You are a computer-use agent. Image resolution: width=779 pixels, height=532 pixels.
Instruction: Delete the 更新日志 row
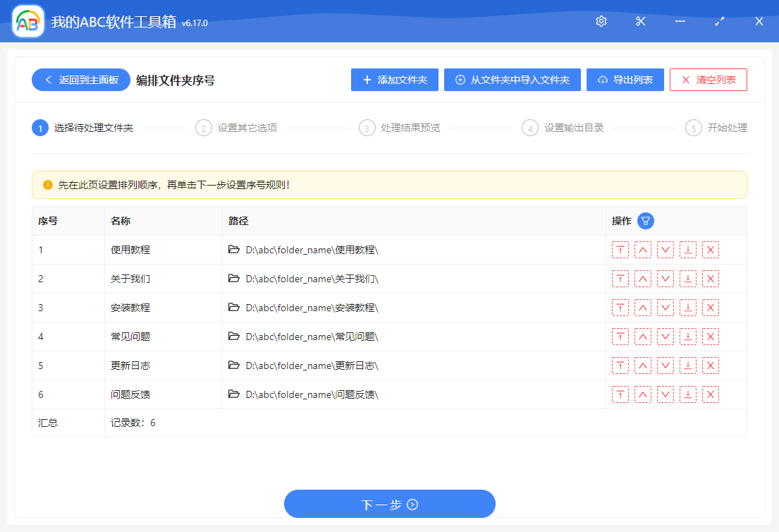pyautogui.click(x=711, y=365)
